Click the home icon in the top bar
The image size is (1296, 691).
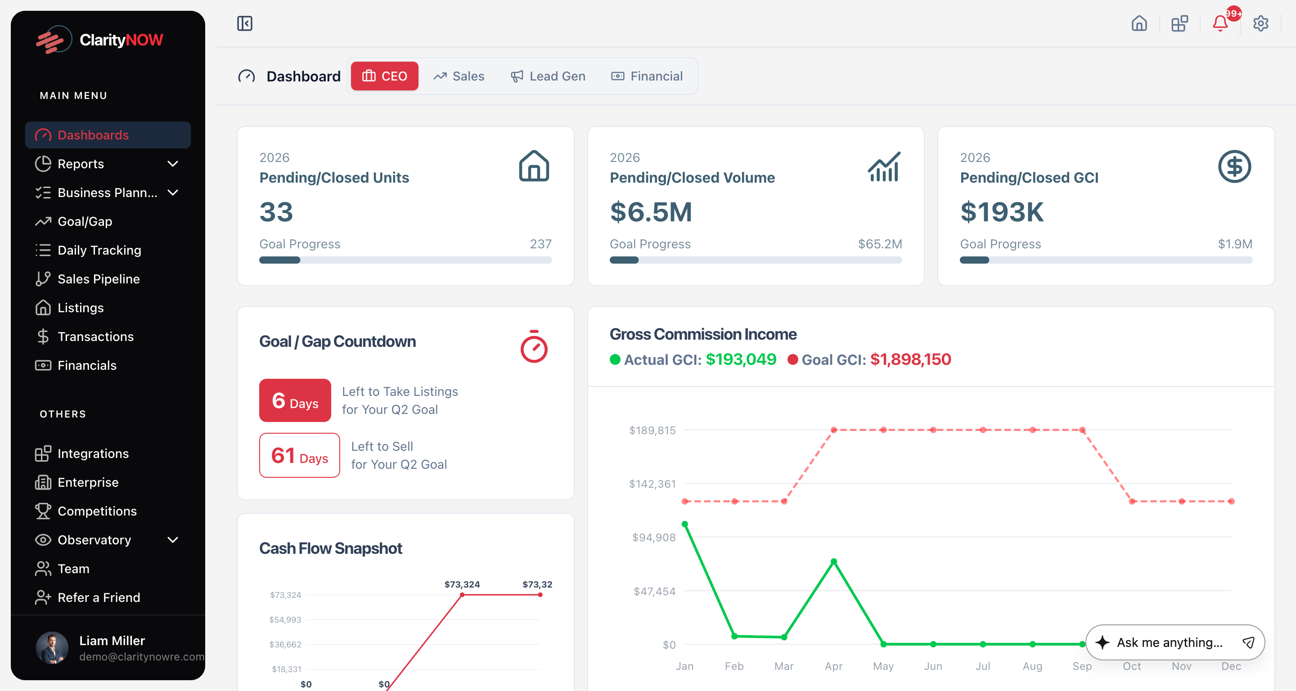tap(1139, 23)
